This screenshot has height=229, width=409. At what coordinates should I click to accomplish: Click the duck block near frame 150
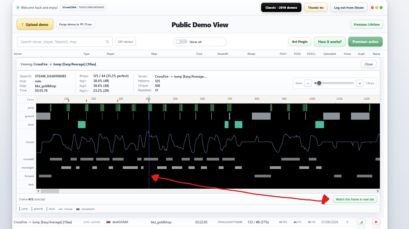[x=82, y=125]
